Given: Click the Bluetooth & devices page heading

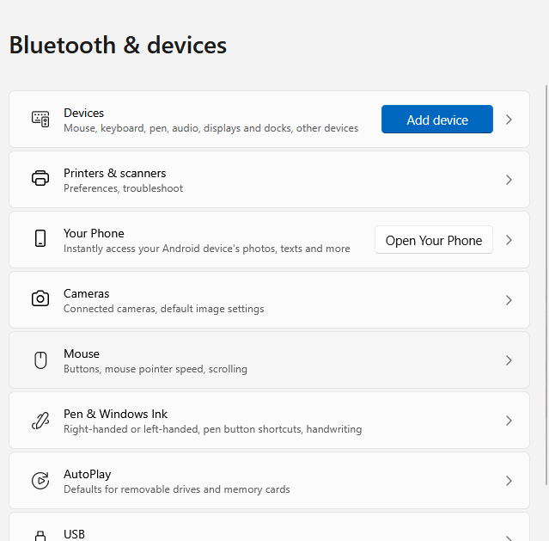Looking at the screenshot, I should (118, 46).
